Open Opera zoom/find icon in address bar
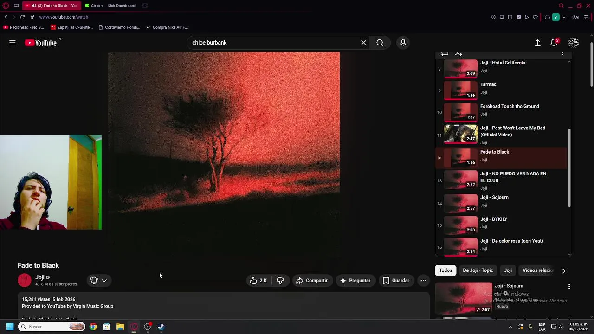 pos(493,17)
